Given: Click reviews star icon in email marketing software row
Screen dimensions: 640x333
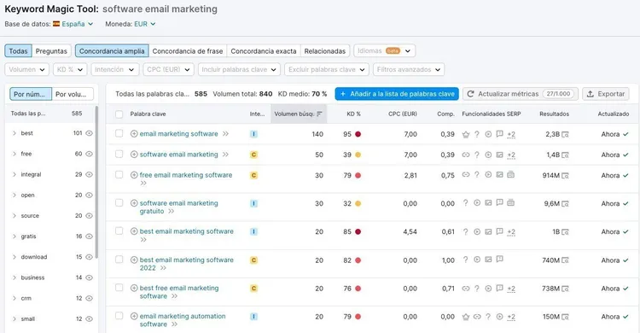Looking at the screenshot, I should (x=466, y=134).
